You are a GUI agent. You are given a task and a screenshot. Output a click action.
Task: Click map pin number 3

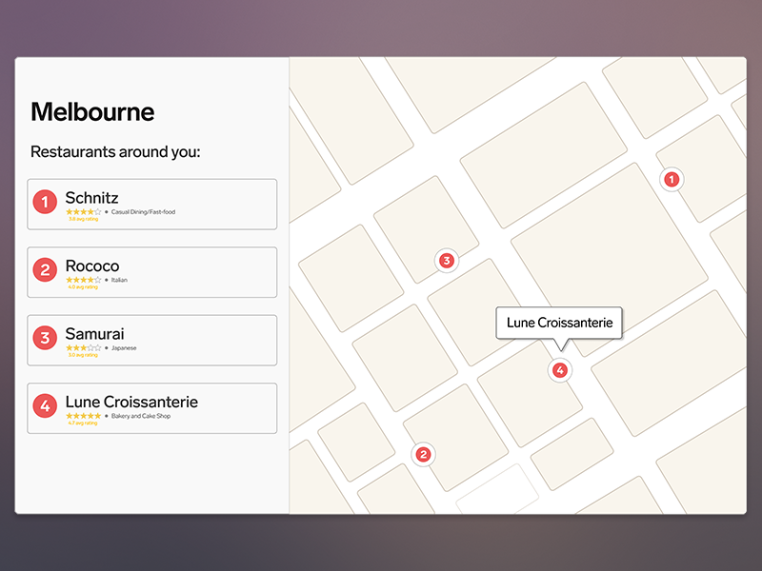click(x=447, y=261)
